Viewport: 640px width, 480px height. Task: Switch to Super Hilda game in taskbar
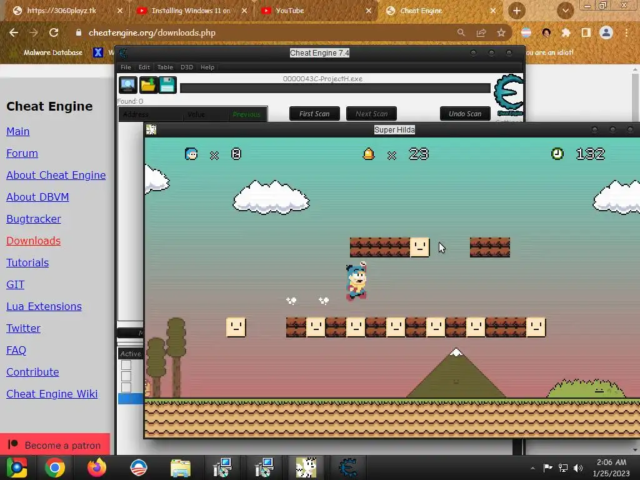pos(306,467)
